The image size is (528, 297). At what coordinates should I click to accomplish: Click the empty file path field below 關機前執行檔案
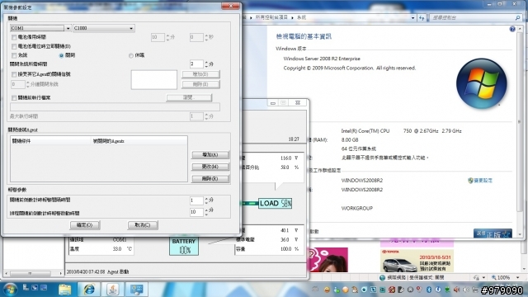pos(115,107)
